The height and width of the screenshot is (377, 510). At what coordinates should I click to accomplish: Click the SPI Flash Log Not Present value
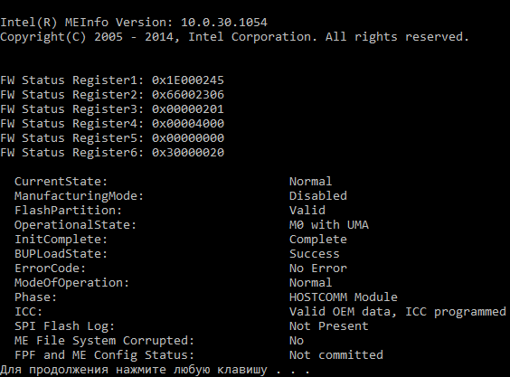click(x=329, y=326)
